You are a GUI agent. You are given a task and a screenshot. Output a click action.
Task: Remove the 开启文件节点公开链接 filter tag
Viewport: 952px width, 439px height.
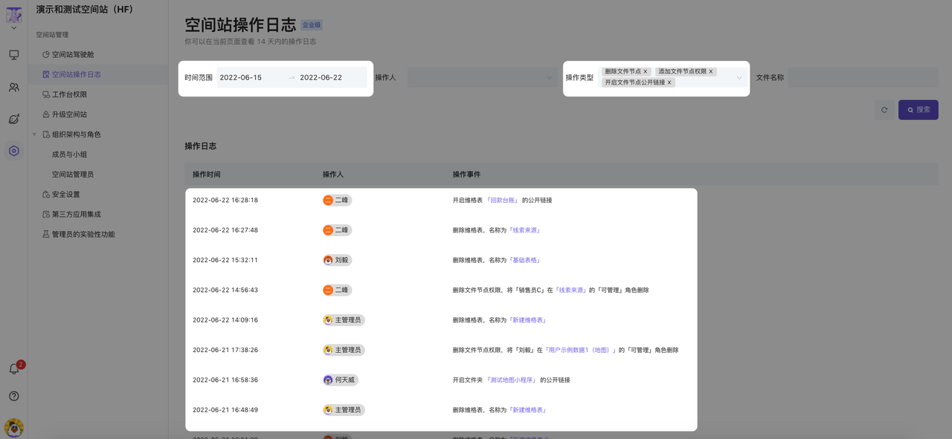point(669,82)
